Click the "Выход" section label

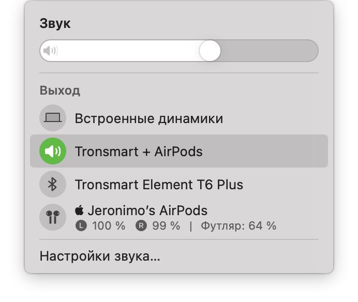60,91
